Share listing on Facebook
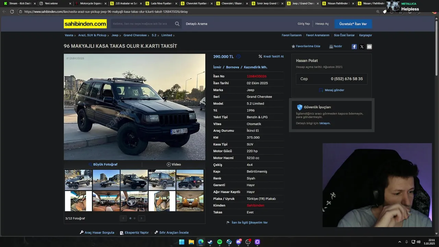439x247 pixels. (354, 47)
